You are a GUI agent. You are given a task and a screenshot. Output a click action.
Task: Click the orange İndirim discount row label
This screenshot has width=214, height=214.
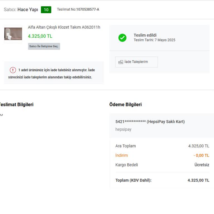pos(121,155)
